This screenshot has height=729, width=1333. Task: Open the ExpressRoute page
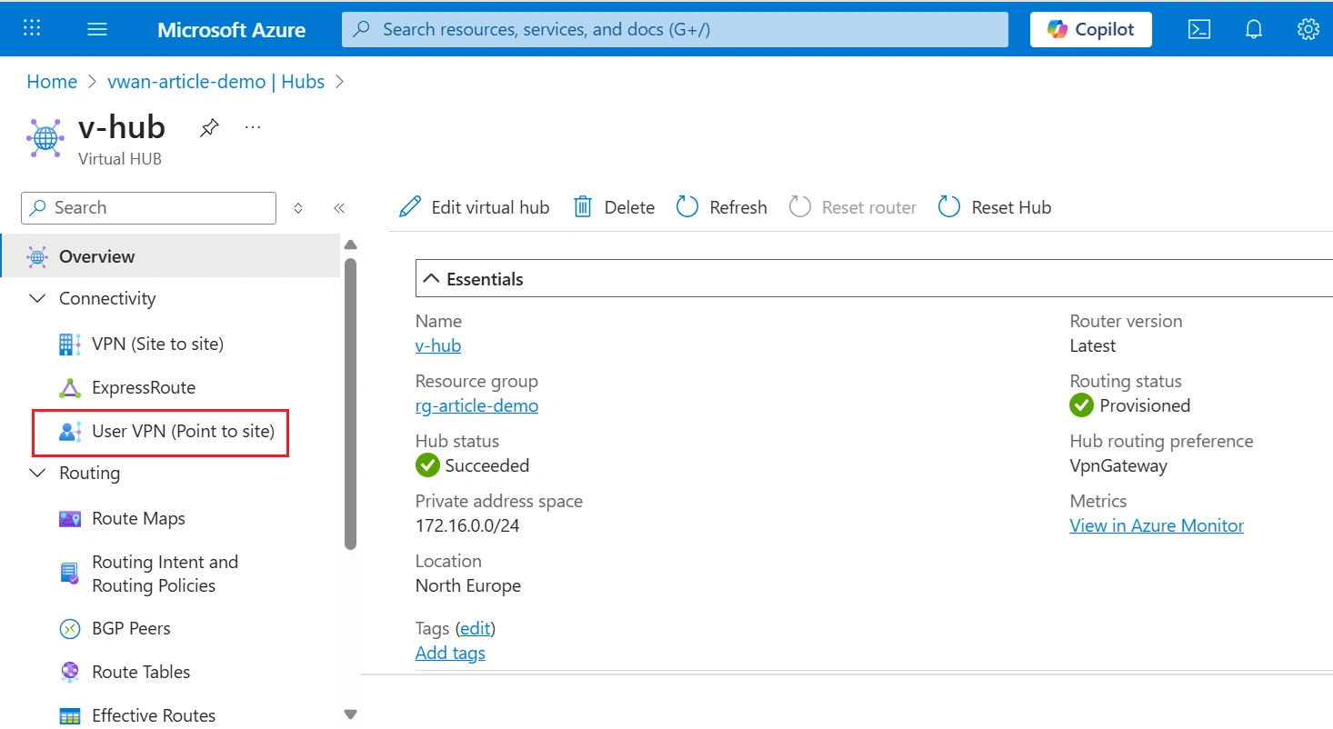[144, 387]
